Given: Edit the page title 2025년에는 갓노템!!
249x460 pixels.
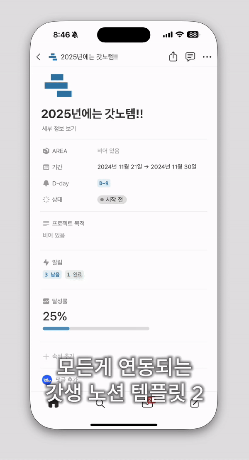Looking at the screenshot, I should pyautogui.click(x=92, y=114).
